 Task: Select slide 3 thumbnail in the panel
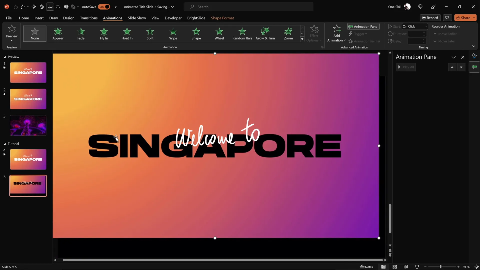(x=28, y=125)
